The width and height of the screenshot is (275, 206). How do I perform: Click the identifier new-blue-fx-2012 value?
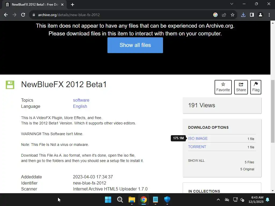point(89,183)
